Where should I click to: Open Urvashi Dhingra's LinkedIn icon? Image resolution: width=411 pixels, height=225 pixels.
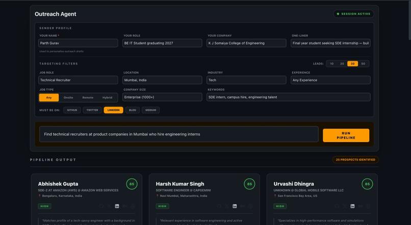tap(352, 206)
